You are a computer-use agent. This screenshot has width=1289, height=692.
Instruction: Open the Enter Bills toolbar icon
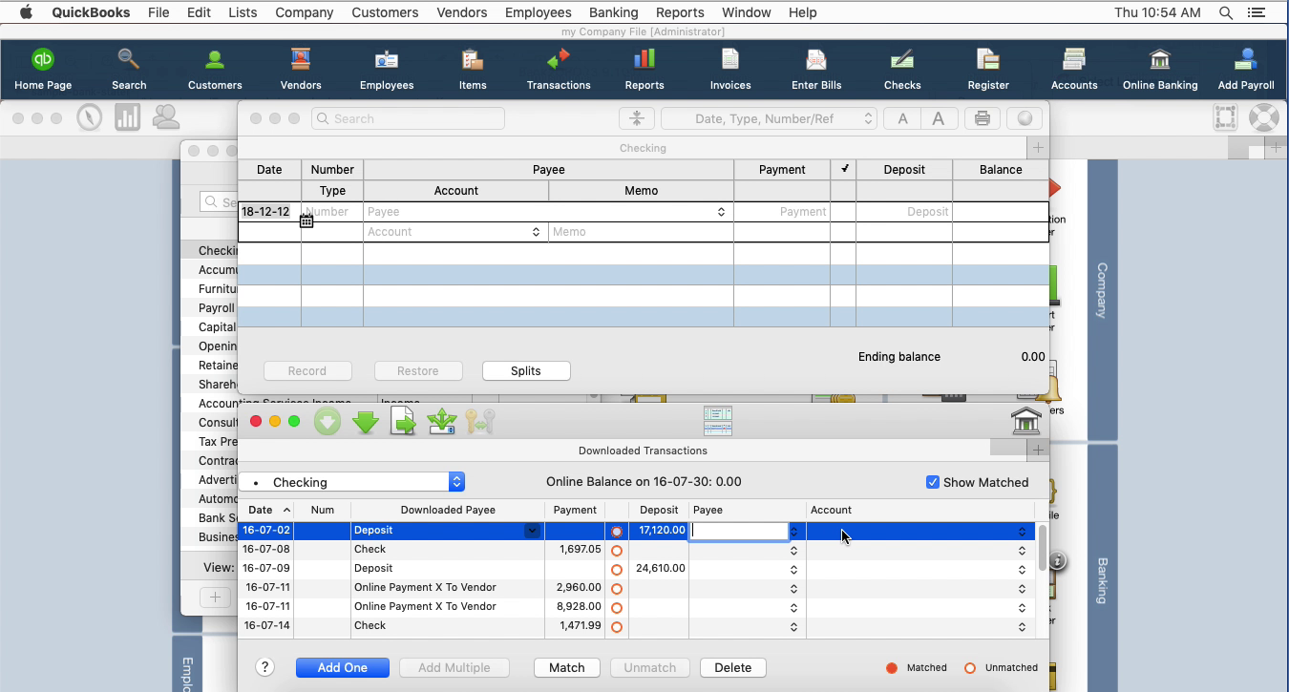[816, 69]
